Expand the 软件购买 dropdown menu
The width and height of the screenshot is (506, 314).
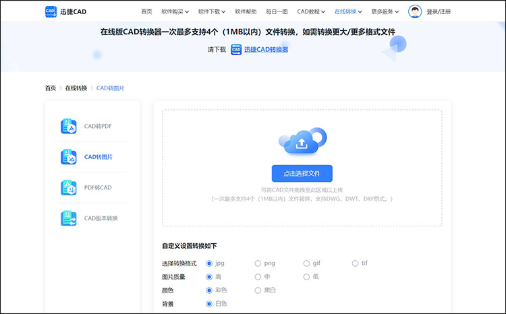coord(176,11)
